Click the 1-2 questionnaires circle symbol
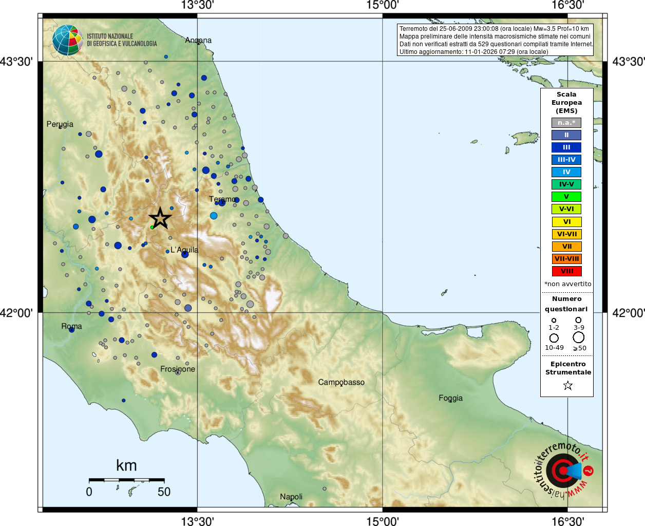 (x=554, y=320)
